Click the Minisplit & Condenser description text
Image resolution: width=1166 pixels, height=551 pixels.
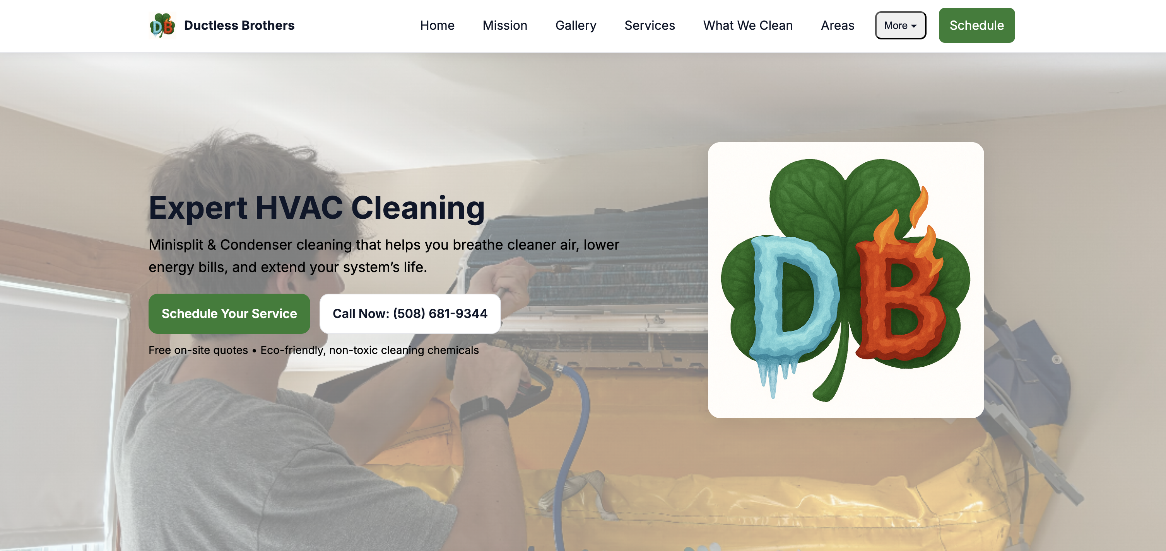(384, 256)
